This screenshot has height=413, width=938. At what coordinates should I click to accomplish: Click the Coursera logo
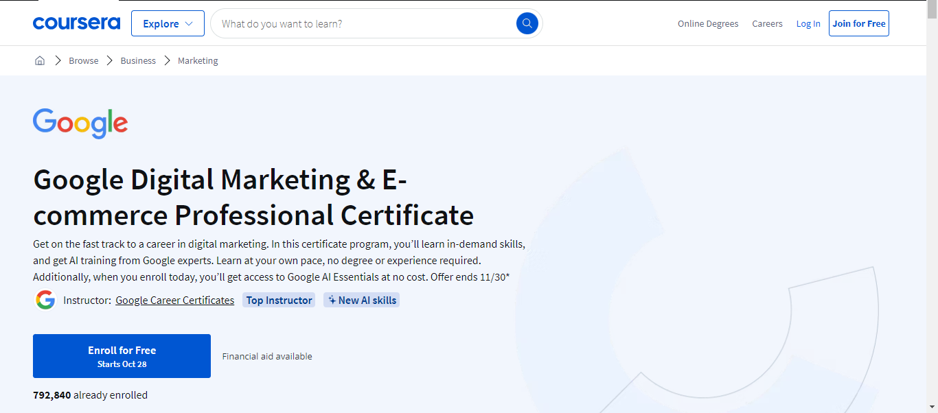point(76,23)
